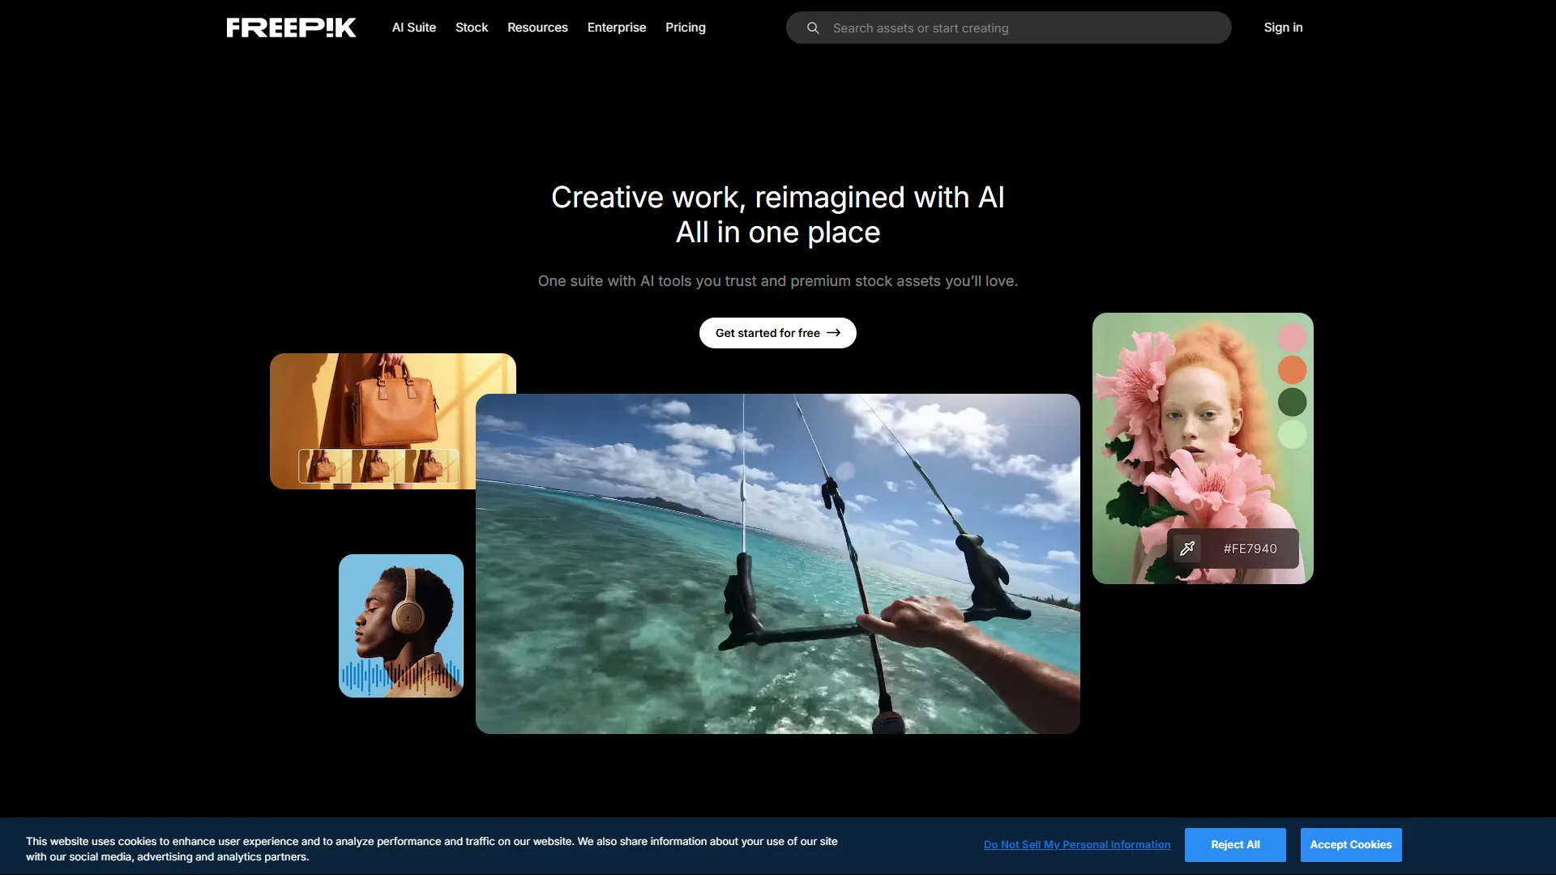This screenshot has height=875, width=1556.
Task: Click the kitesurfing video thumbnail
Action: pyautogui.click(x=777, y=565)
